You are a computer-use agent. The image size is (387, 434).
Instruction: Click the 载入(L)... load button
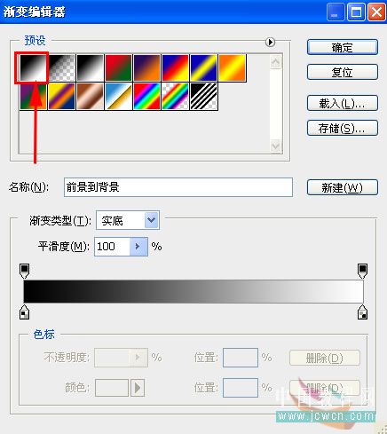[x=343, y=103]
